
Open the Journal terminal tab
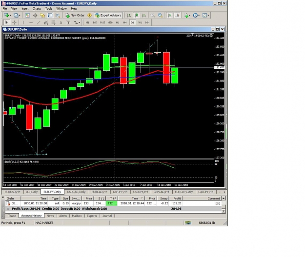107,216
